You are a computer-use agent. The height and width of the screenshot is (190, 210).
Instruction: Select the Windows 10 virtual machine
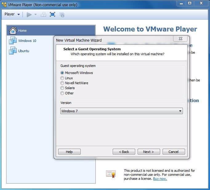27,41
